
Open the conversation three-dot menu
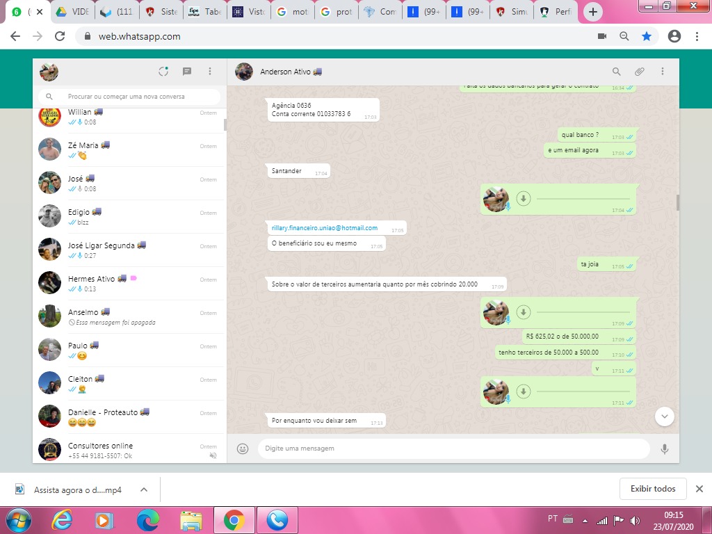coord(663,72)
